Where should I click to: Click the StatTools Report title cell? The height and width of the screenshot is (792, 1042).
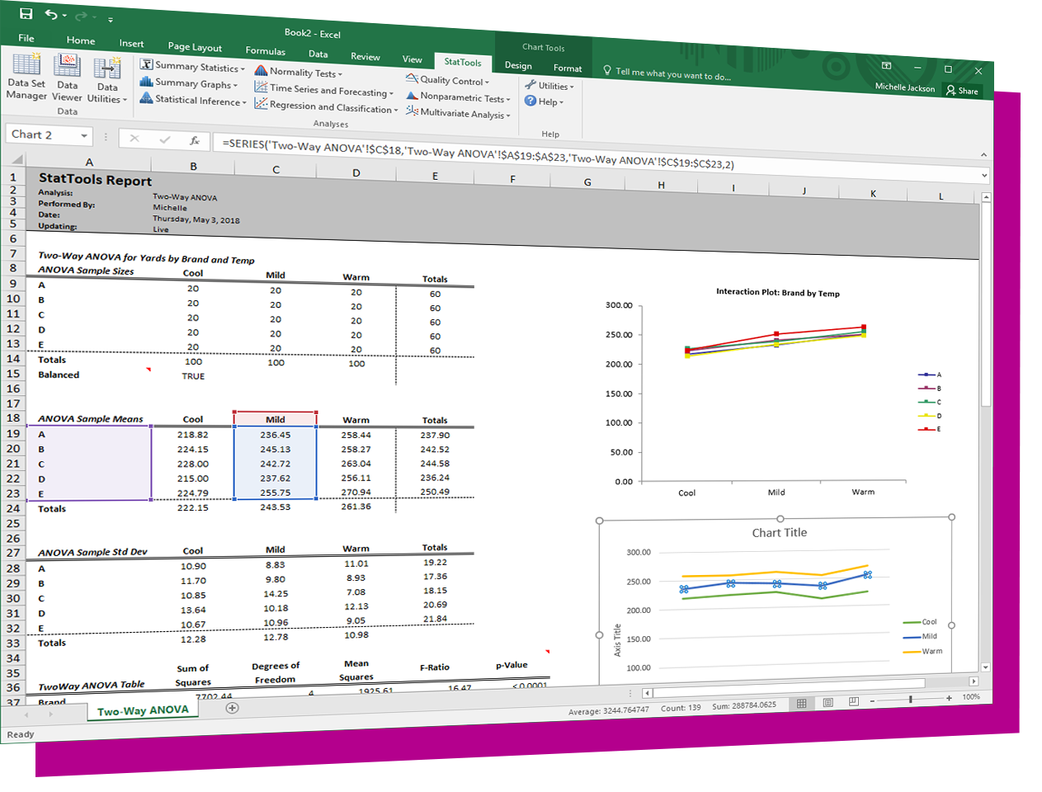coord(95,180)
